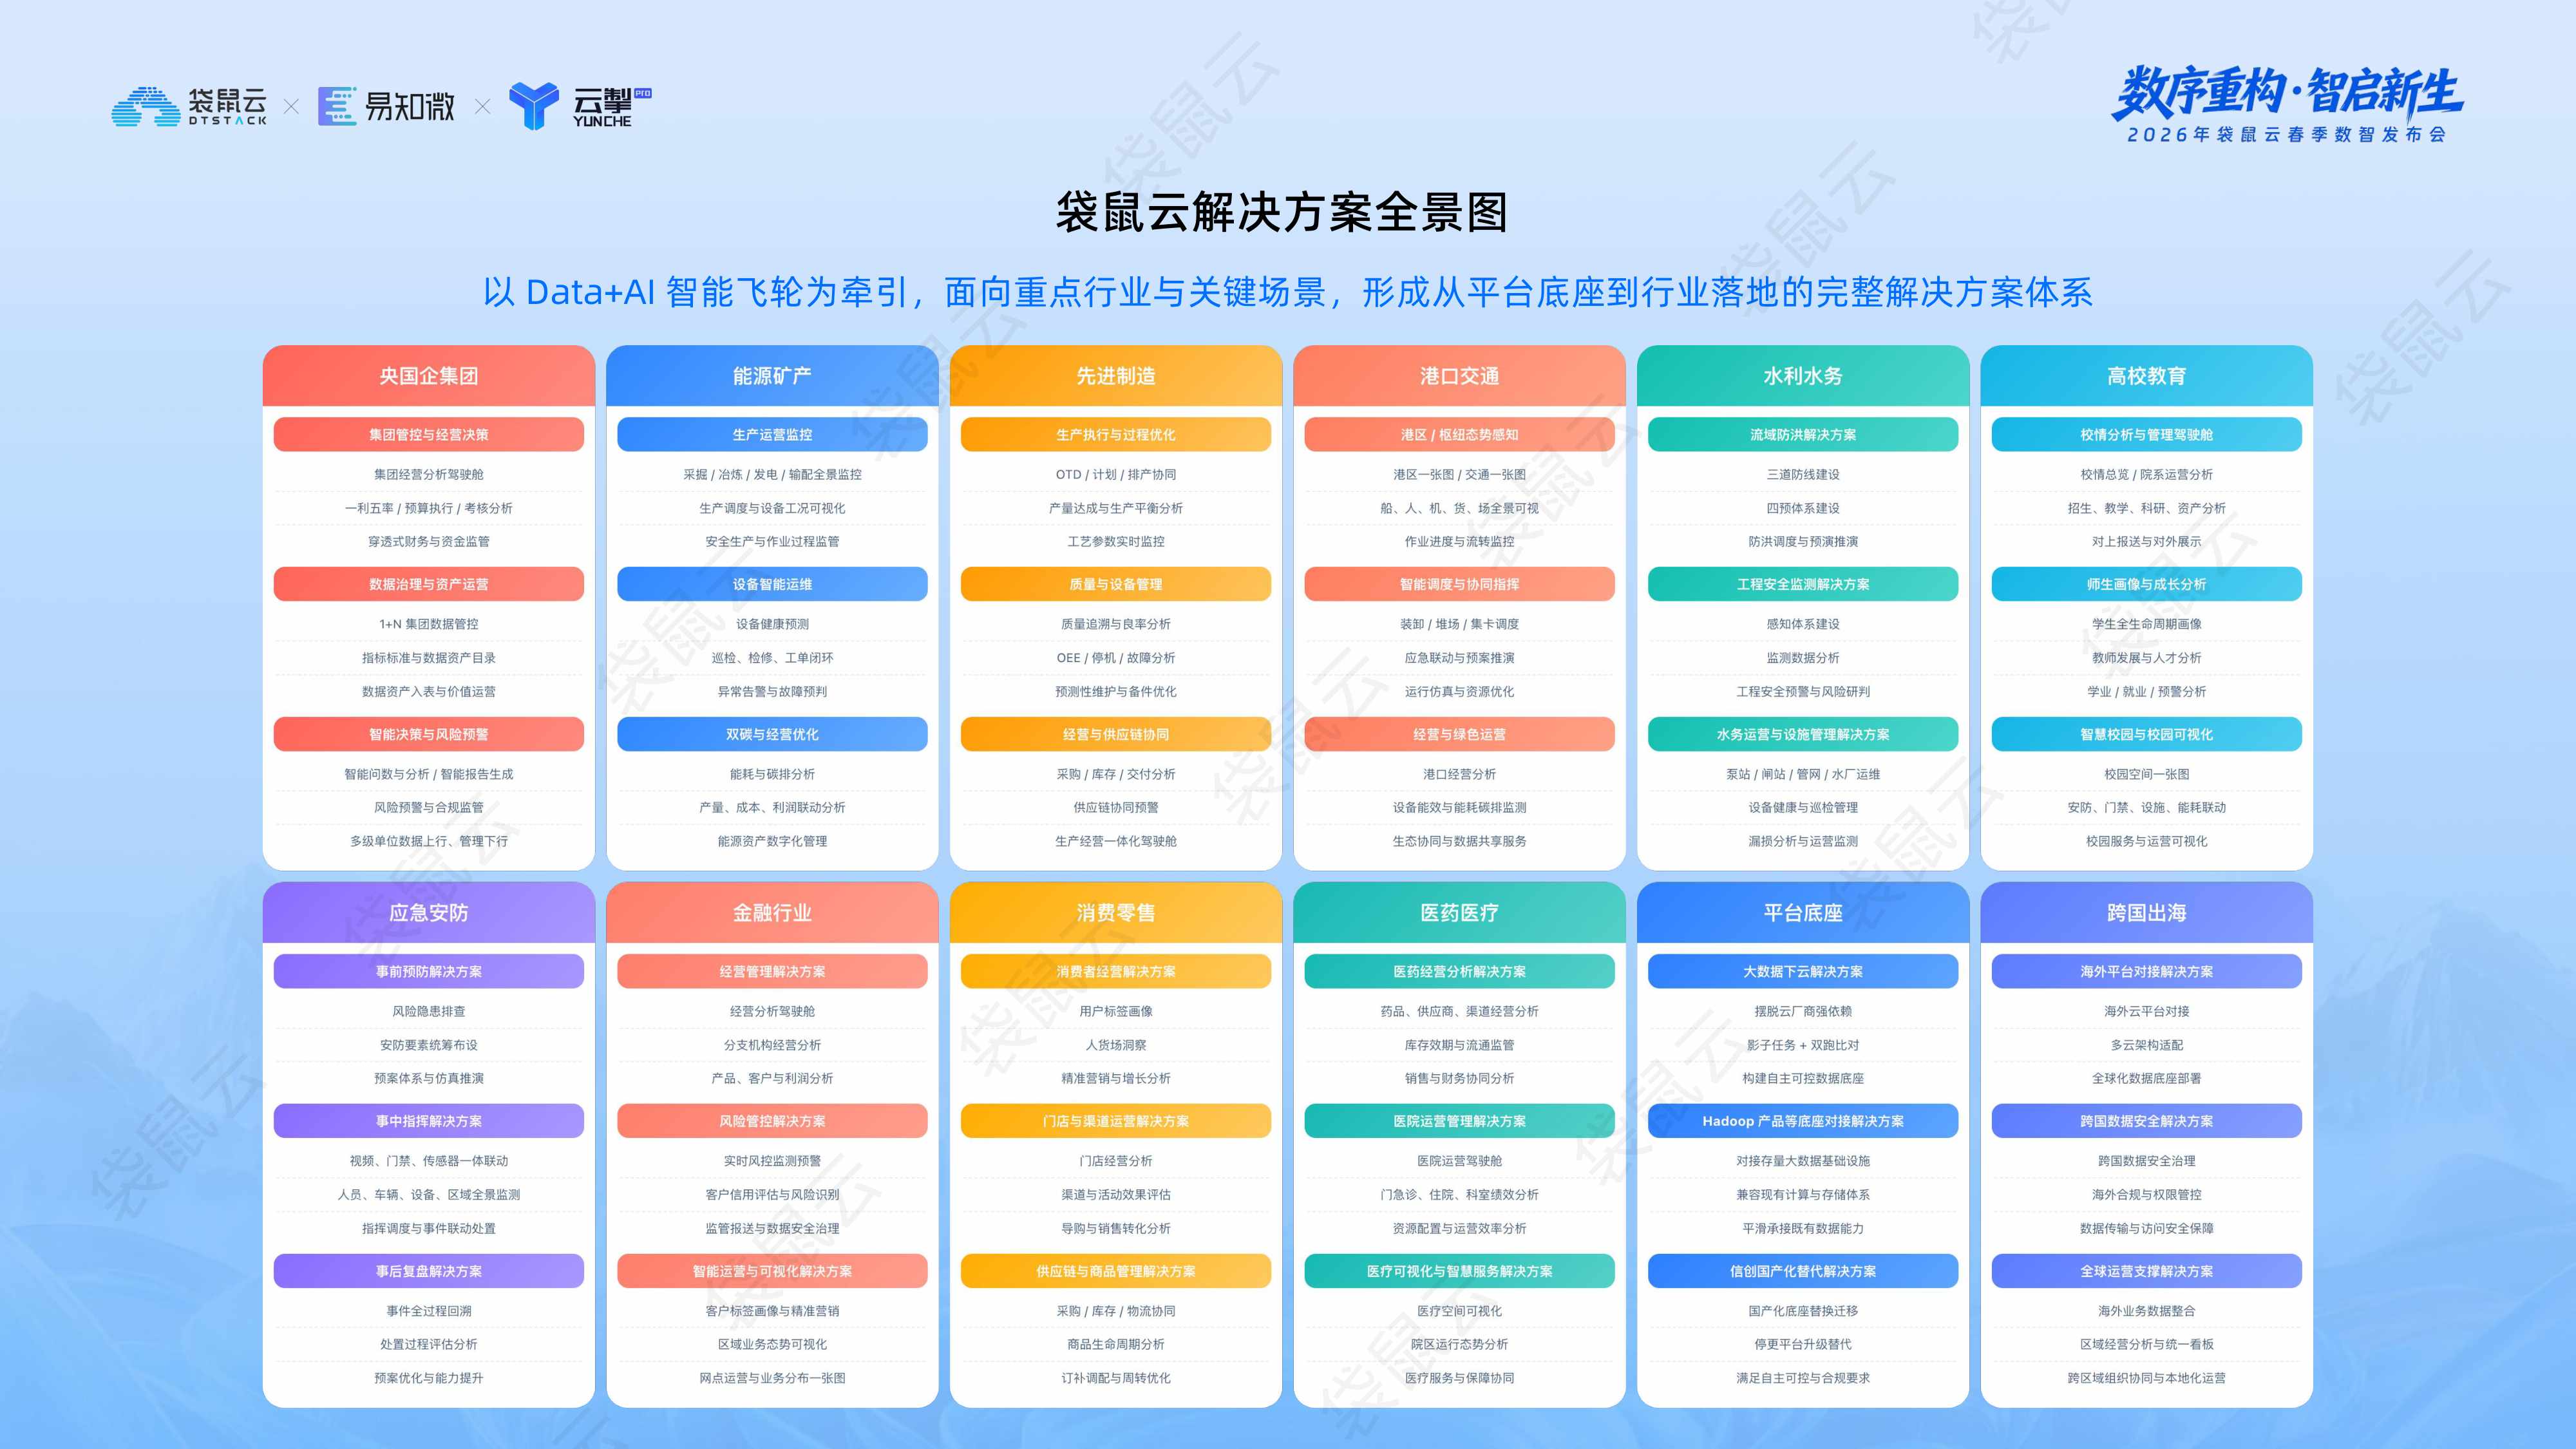The width and height of the screenshot is (2576, 1449).
Task: Select the 先进制造 industry header
Action: coord(1116,376)
